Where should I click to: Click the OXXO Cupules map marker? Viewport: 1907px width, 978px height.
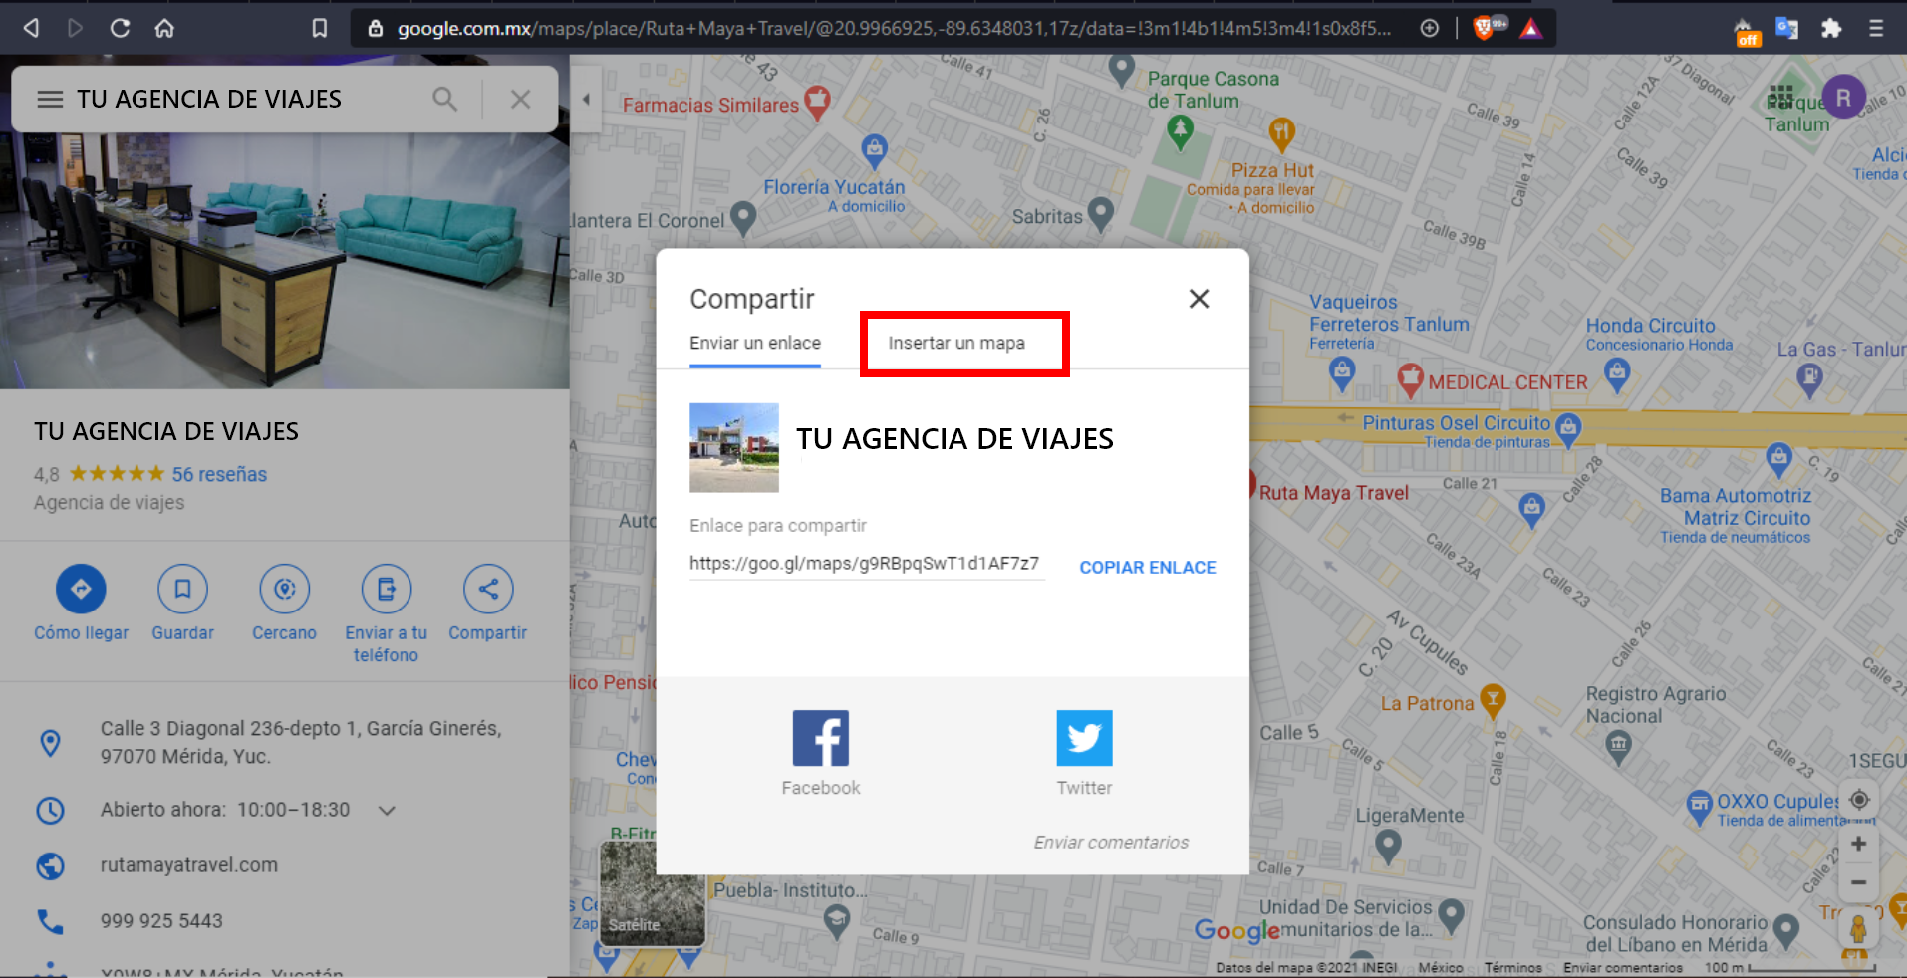[1699, 808]
